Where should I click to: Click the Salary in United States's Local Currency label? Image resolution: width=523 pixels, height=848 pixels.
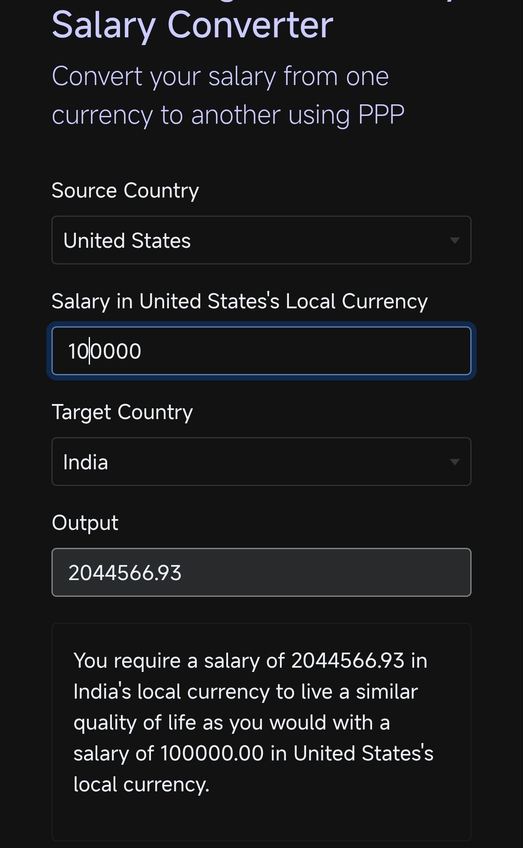pyautogui.click(x=239, y=301)
